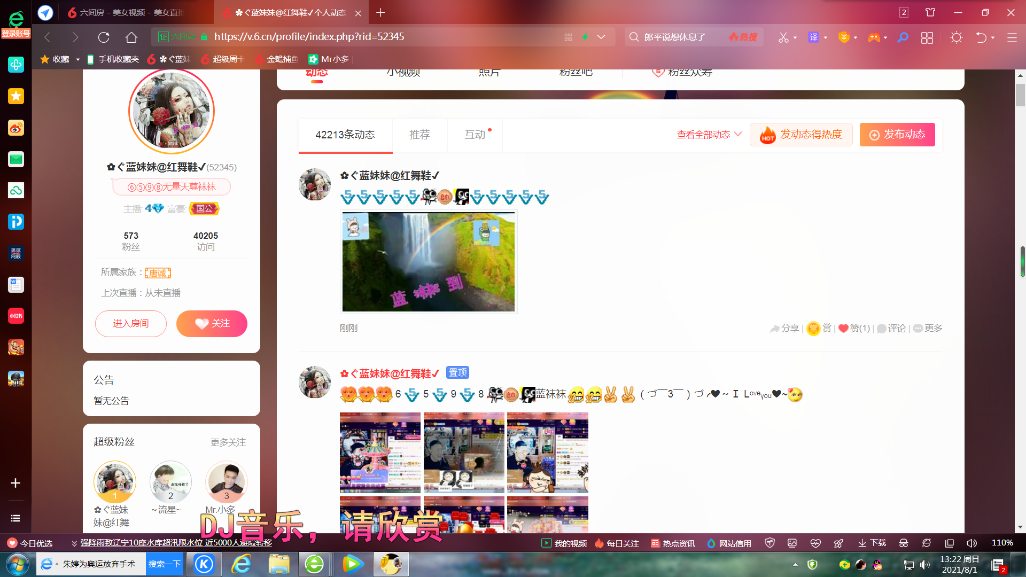Open the 超级周卡 bookmark
Viewport: 1026px width, 577px height.
(x=222, y=59)
